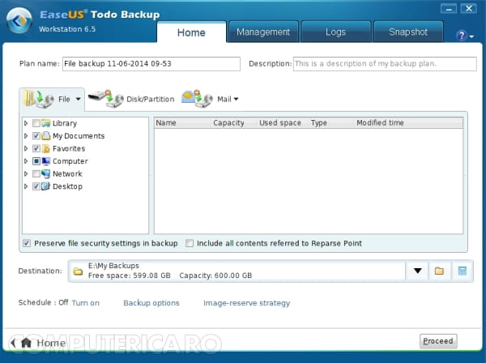486x363 pixels.
Task: Select the Disk/Partition backup icon
Action: pyautogui.click(x=106, y=99)
